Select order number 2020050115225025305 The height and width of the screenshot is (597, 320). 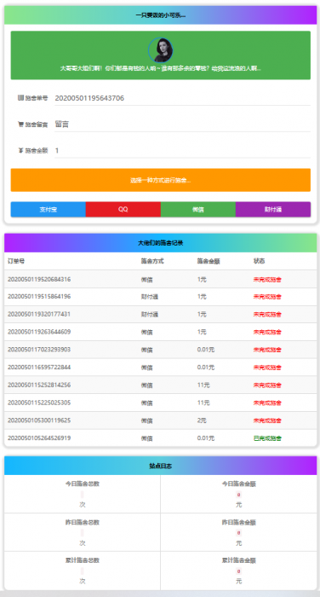(39, 403)
